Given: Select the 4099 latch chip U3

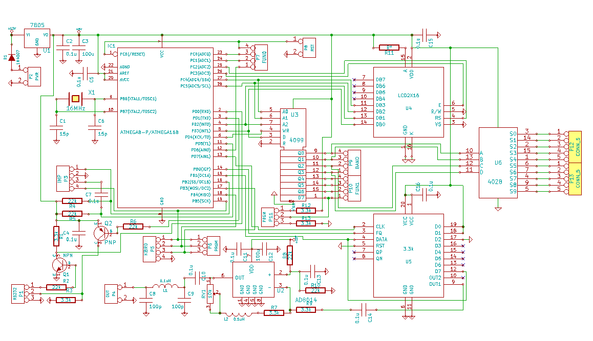Looking at the screenshot, I should (x=293, y=128).
